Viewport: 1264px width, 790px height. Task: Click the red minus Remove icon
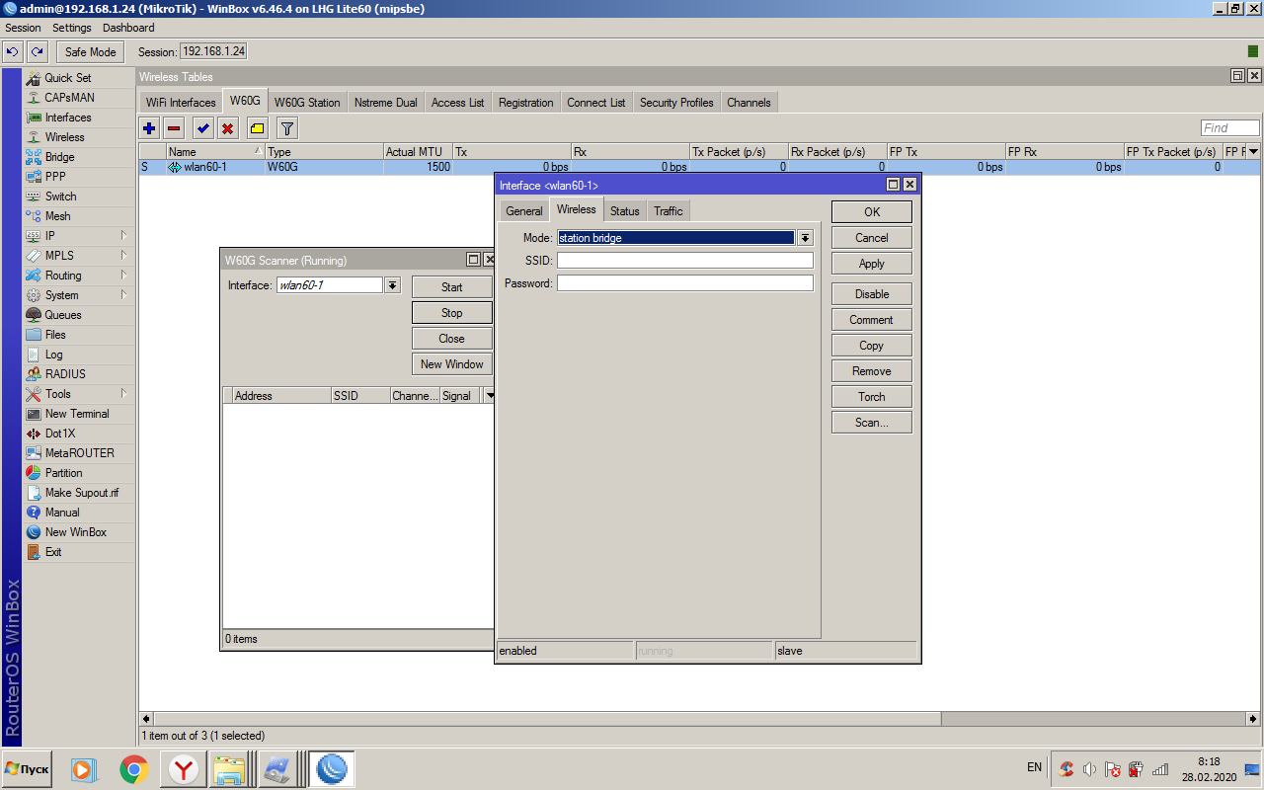tap(174, 128)
